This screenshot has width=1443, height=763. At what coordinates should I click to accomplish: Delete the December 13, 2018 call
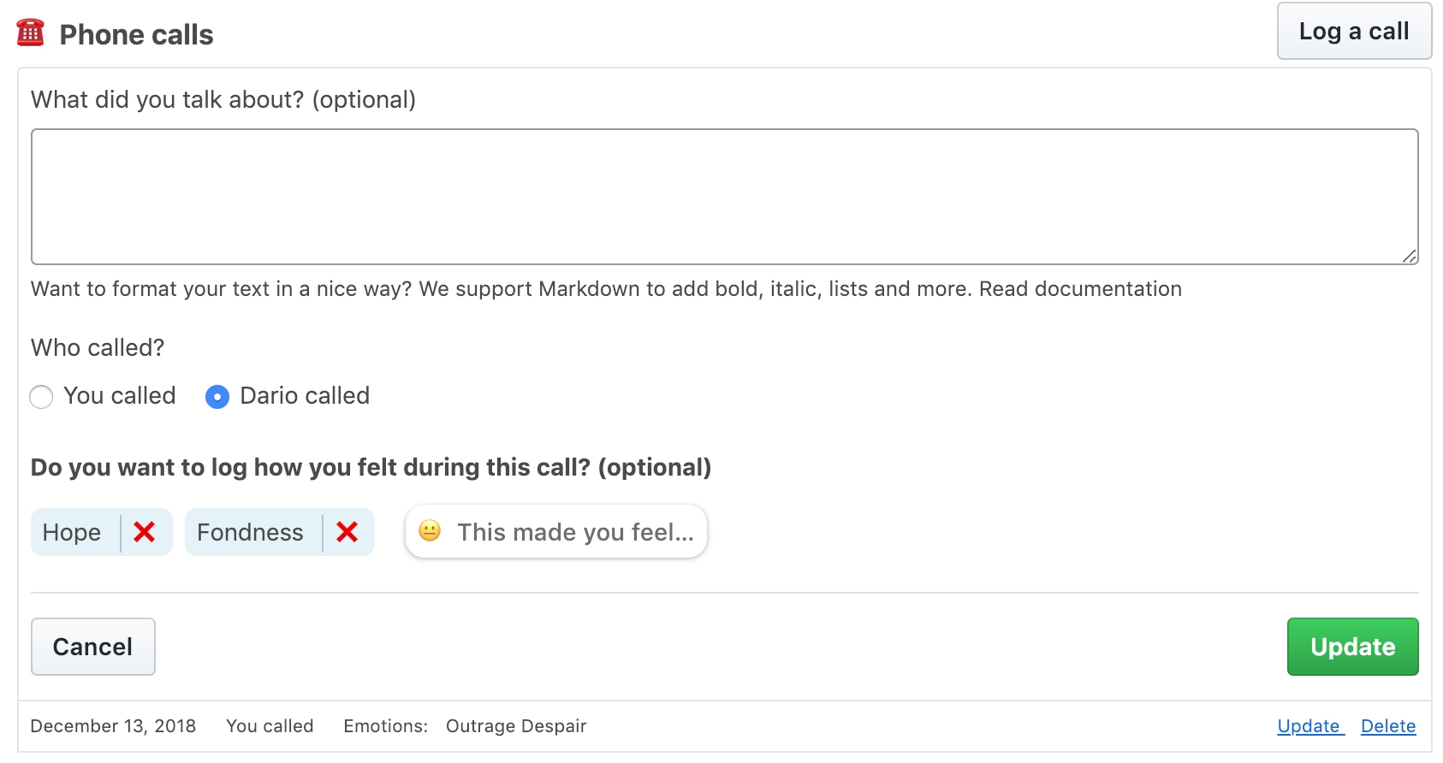1388,726
